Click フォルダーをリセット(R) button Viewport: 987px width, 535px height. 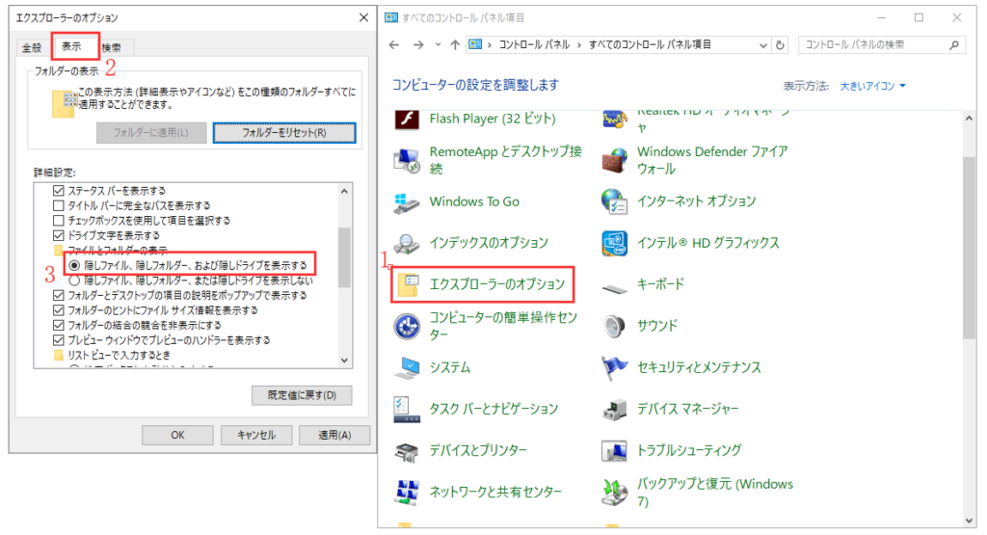[x=284, y=133]
